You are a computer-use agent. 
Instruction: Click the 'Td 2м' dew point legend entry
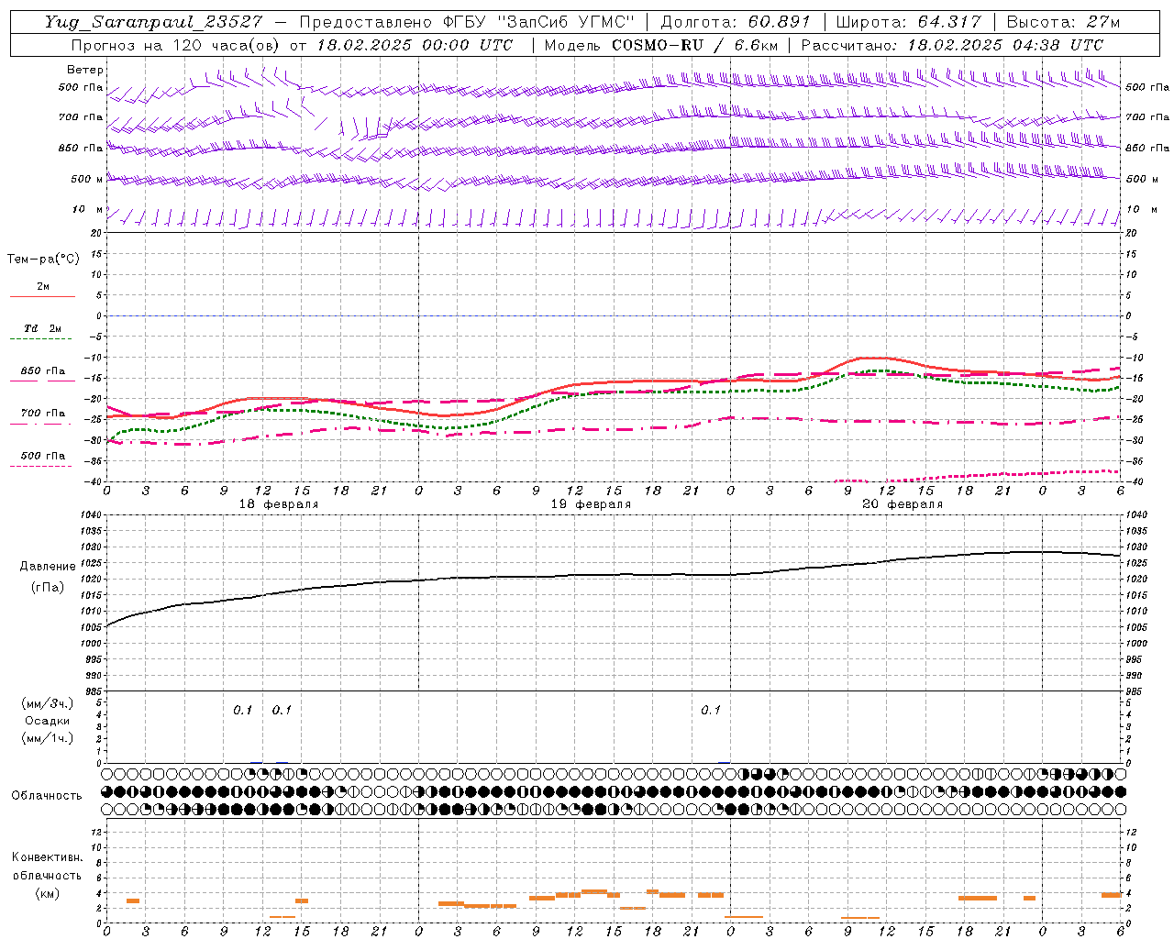(42, 328)
